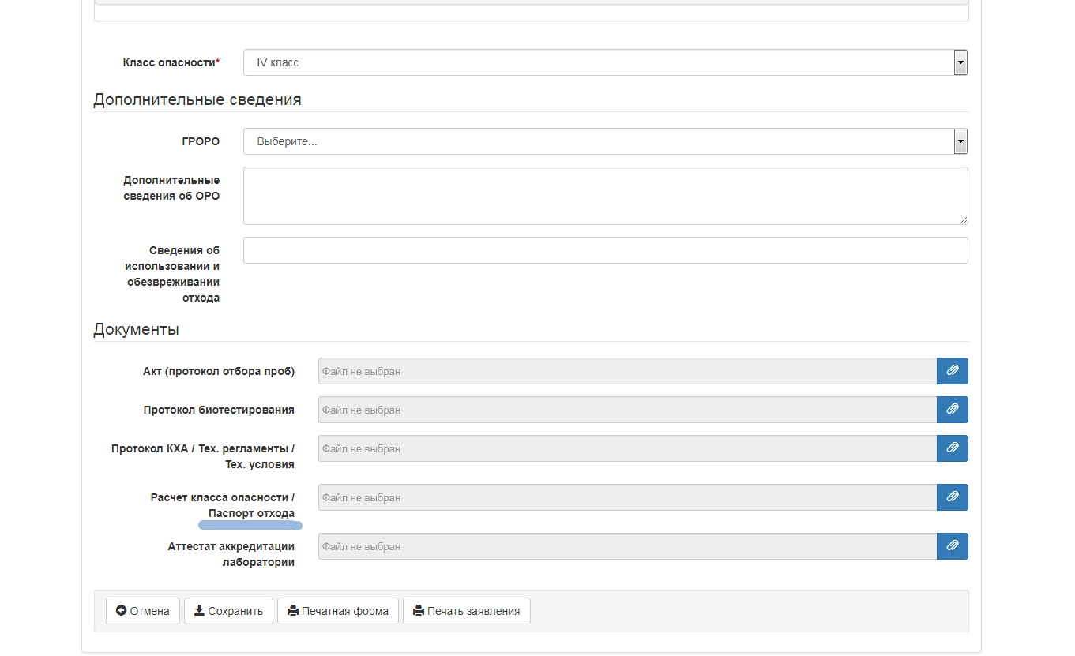Open Печатная форма
This screenshot has width=1075, height=656.
tap(337, 611)
